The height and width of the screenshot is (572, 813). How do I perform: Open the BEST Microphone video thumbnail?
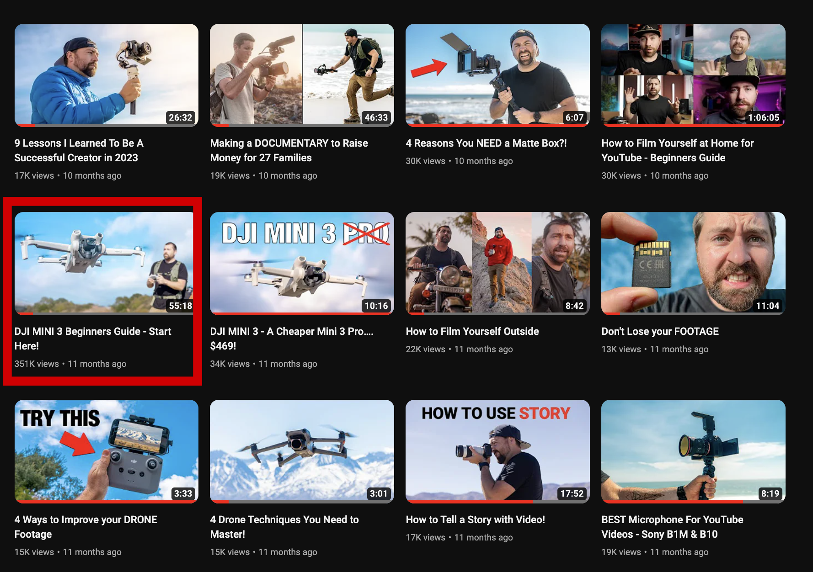[x=693, y=451]
